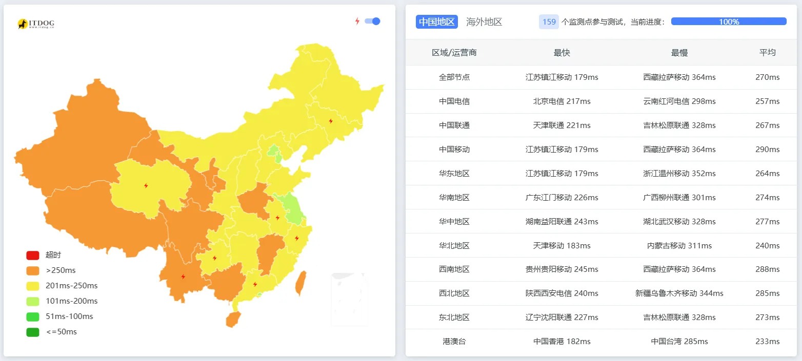
Task: Click the lightning marker on Yunnan province
Action: pyautogui.click(x=182, y=277)
